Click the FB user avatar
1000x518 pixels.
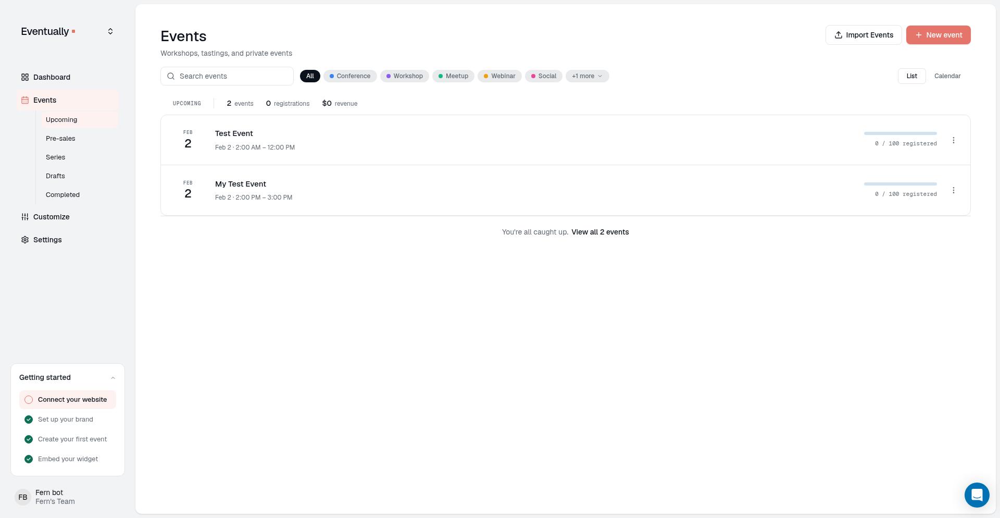click(x=23, y=497)
